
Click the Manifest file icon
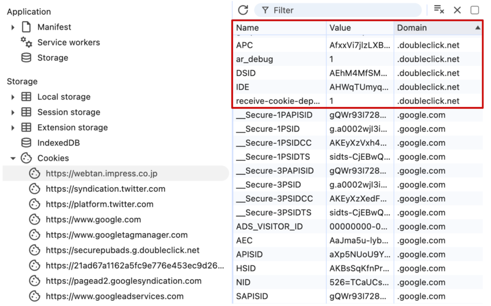click(x=26, y=27)
